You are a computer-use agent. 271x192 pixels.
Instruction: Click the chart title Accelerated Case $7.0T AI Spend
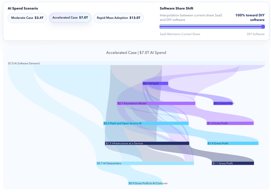coord(136,53)
